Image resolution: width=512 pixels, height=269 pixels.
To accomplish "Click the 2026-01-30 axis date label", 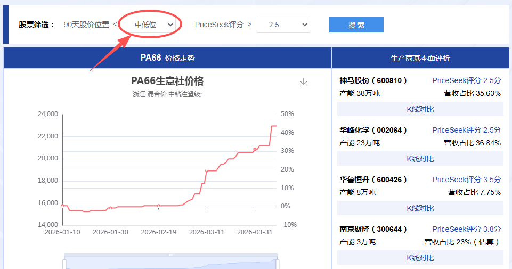I will [110, 232].
